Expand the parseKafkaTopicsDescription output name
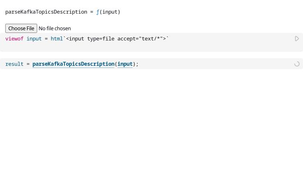 pos(46,12)
